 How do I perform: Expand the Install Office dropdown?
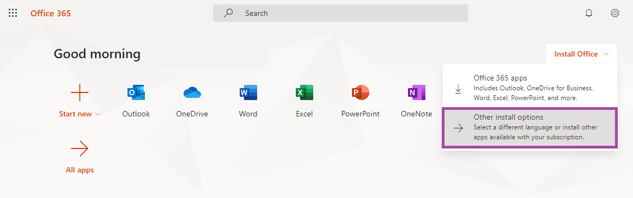tap(581, 54)
